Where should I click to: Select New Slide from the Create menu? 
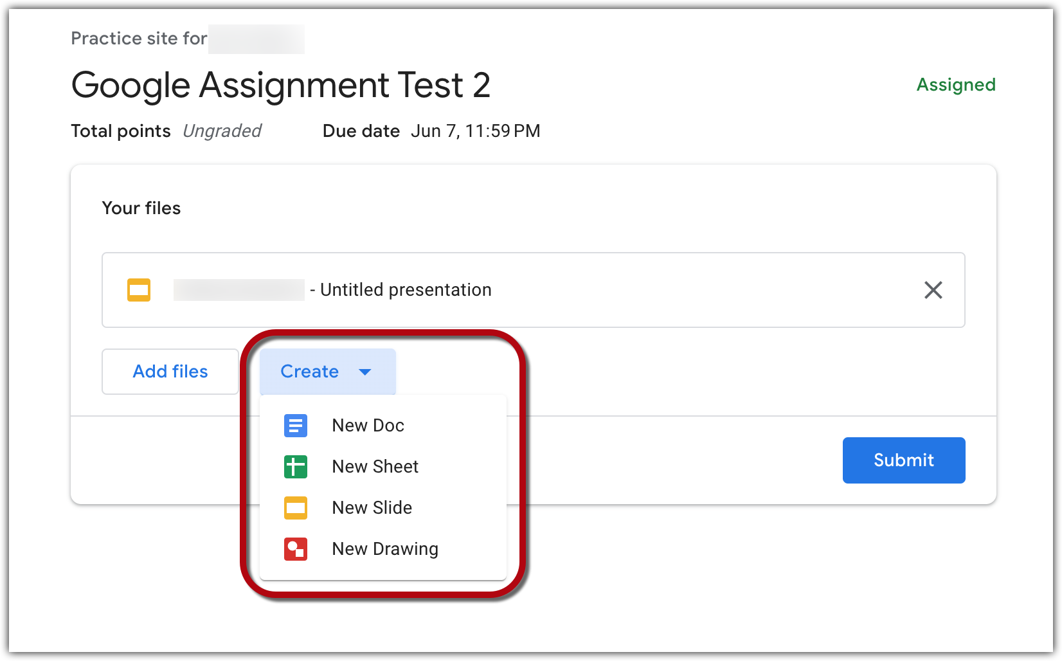372,507
